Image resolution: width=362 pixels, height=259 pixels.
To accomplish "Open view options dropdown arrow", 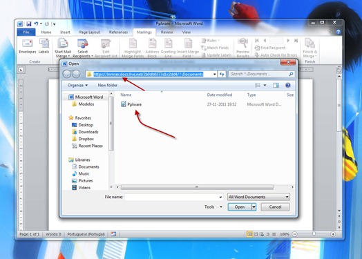I will pos(265,86).
